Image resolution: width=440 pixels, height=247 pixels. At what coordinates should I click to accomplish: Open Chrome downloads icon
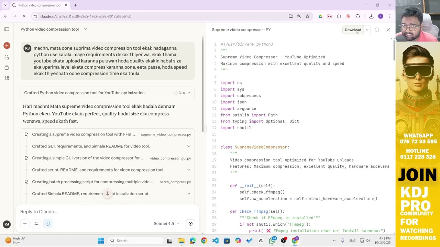(x=371, y=16)
